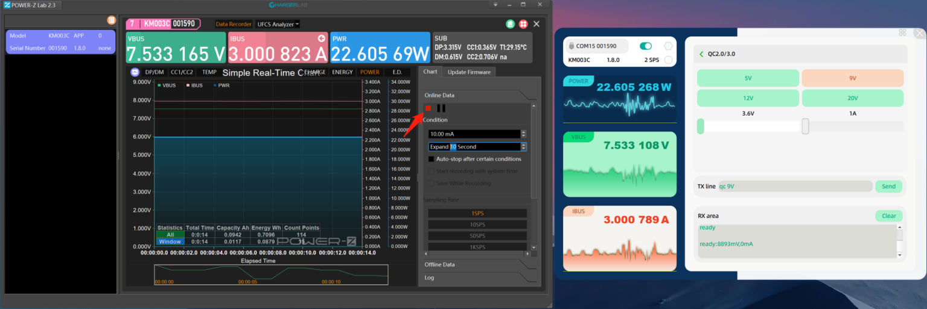Click the 1A current slider handle
Viewport: 927px width, 309px height.
(805, 126)
